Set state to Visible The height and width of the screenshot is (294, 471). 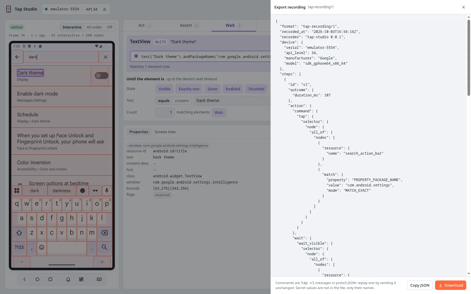[x=164, y=89]
